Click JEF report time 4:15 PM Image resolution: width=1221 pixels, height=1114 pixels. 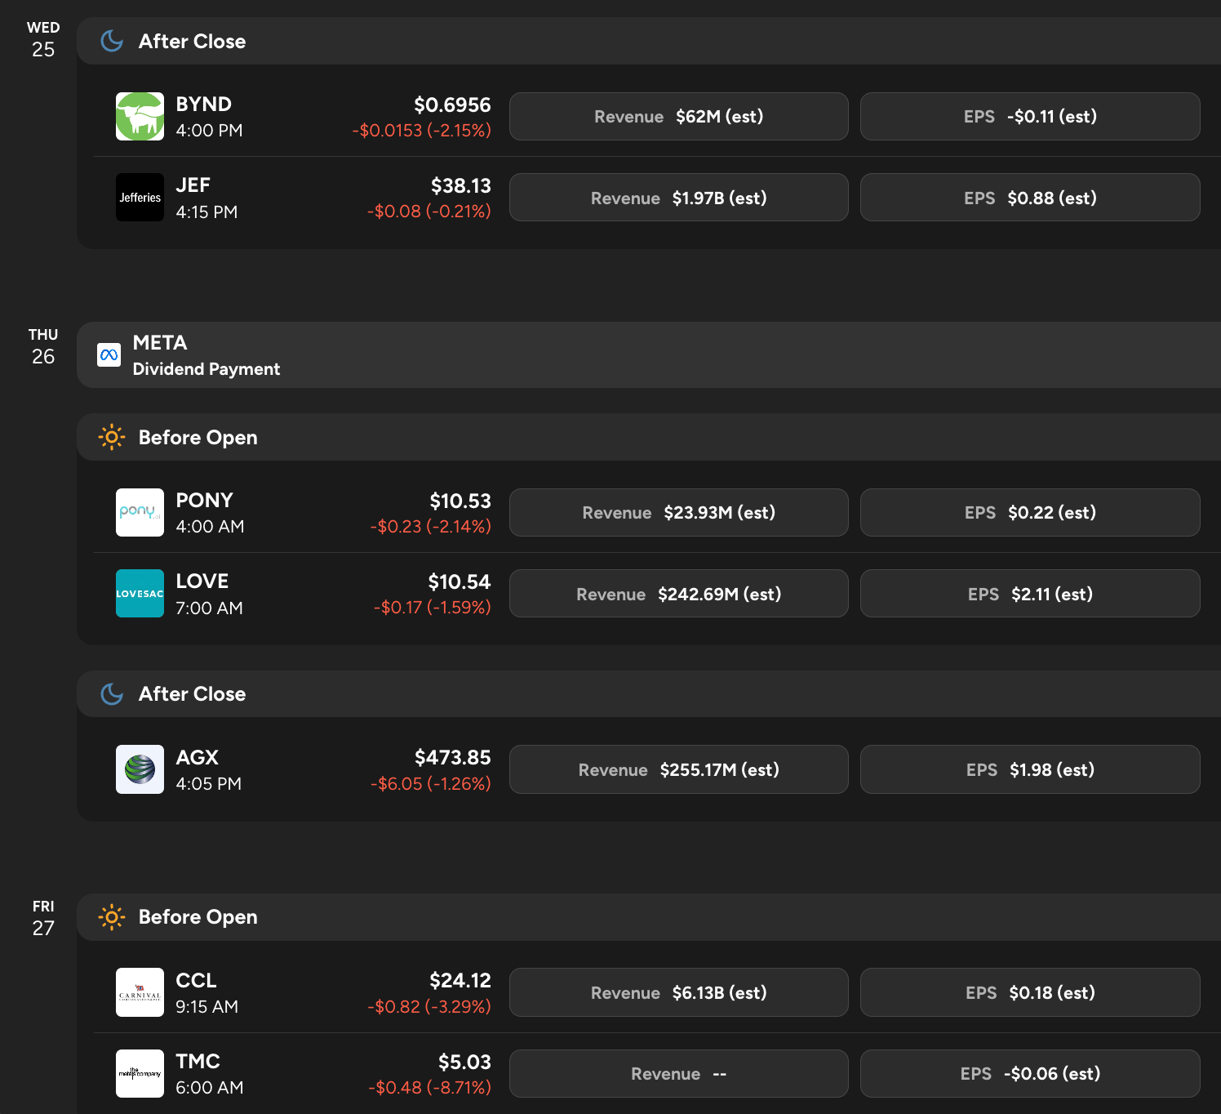point(206,212)
